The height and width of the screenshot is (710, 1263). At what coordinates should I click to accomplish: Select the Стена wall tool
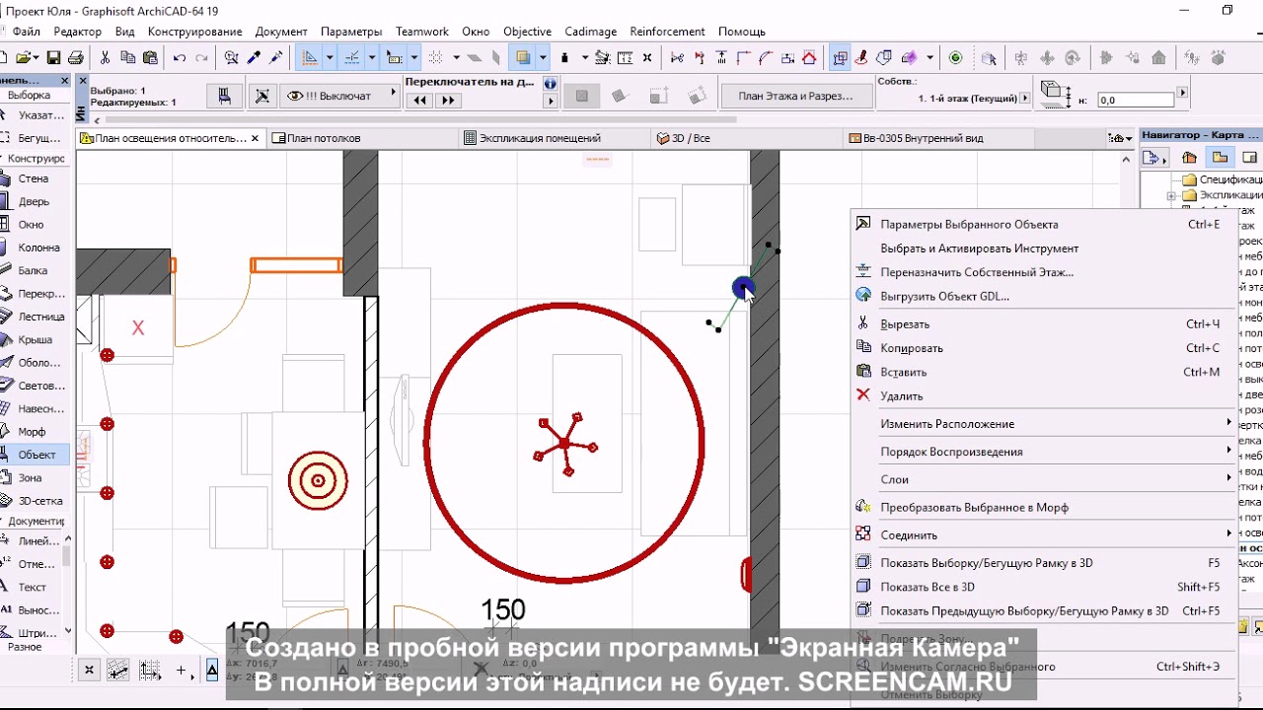(x=35, y=178)
